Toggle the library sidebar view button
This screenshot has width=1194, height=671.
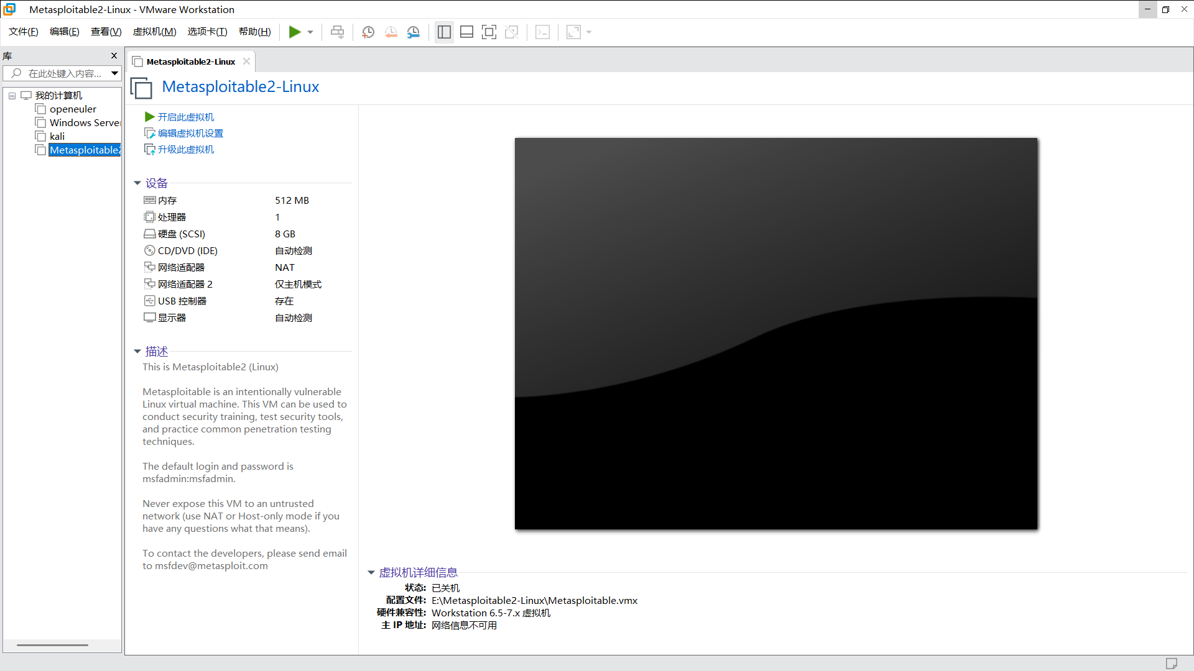pos(444,32)
